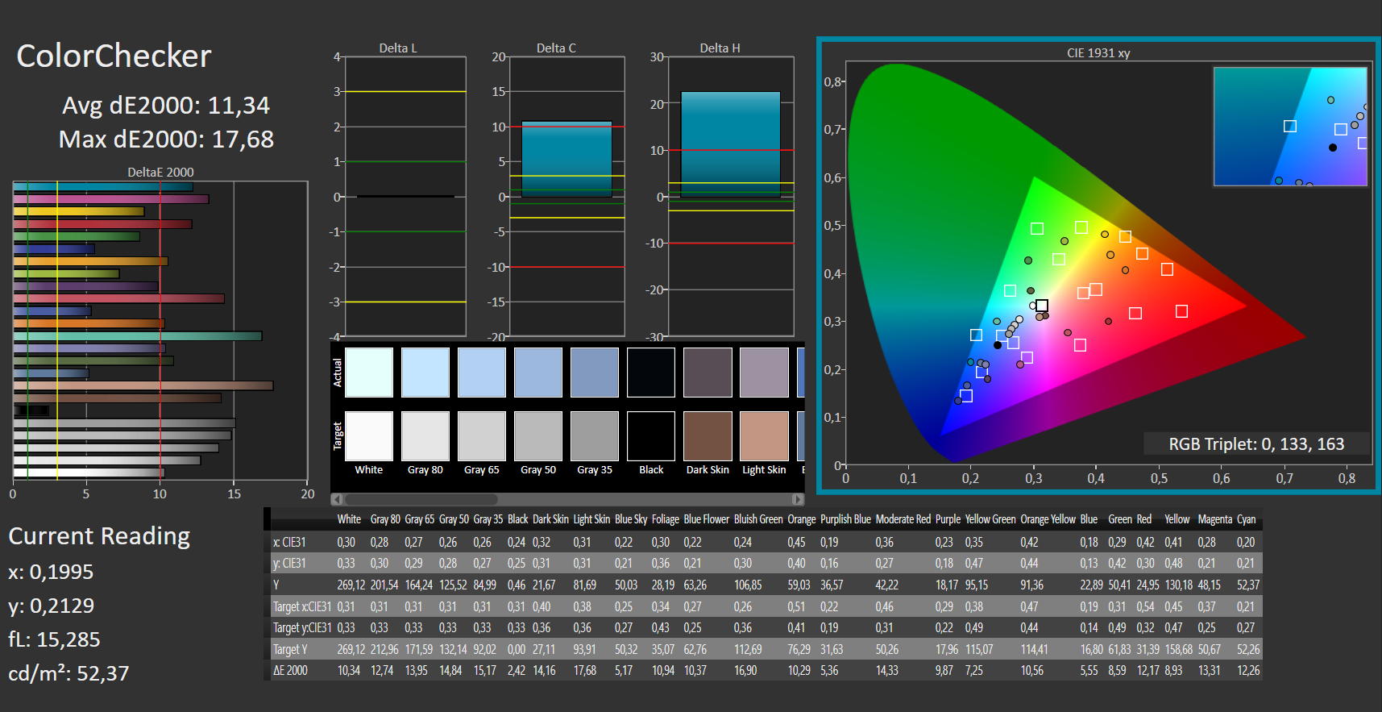Click the swatch strip's right scroll arrow

[x=798, y=499]
